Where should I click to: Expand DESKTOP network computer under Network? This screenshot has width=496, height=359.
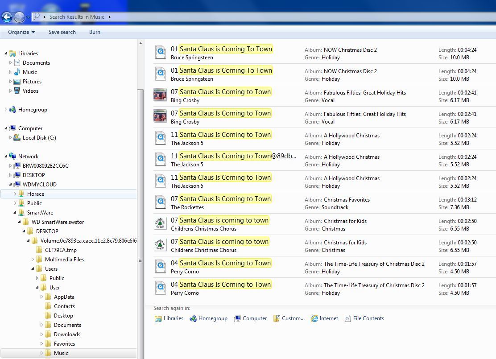(x=10, y=175)
